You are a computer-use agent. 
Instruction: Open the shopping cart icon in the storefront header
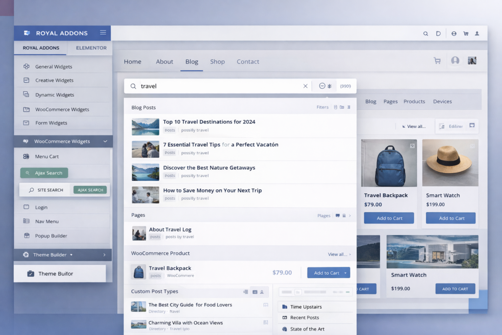tap(437, 60)
